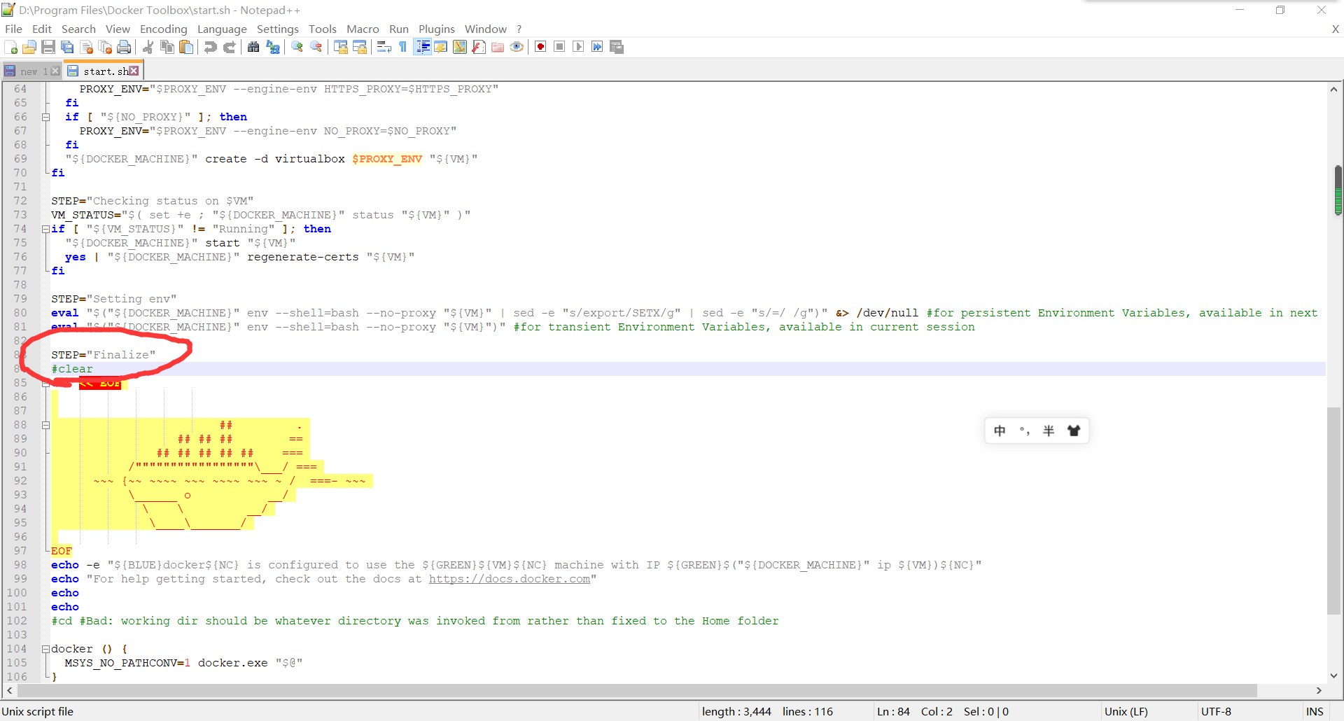Open the Settings menu
The image size is (1344, 721).
[x=278, y=29]
